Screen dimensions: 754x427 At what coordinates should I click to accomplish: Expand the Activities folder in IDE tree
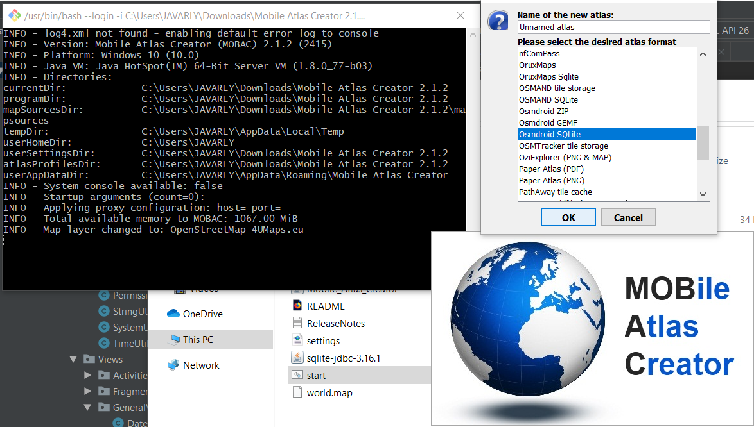pyautogui.click(x=87, y=375)
